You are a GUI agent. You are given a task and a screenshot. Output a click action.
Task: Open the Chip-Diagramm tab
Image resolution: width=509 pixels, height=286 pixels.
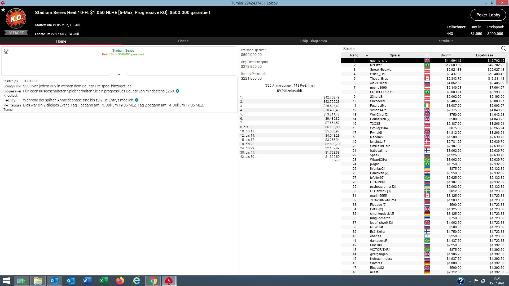(313, 41)
